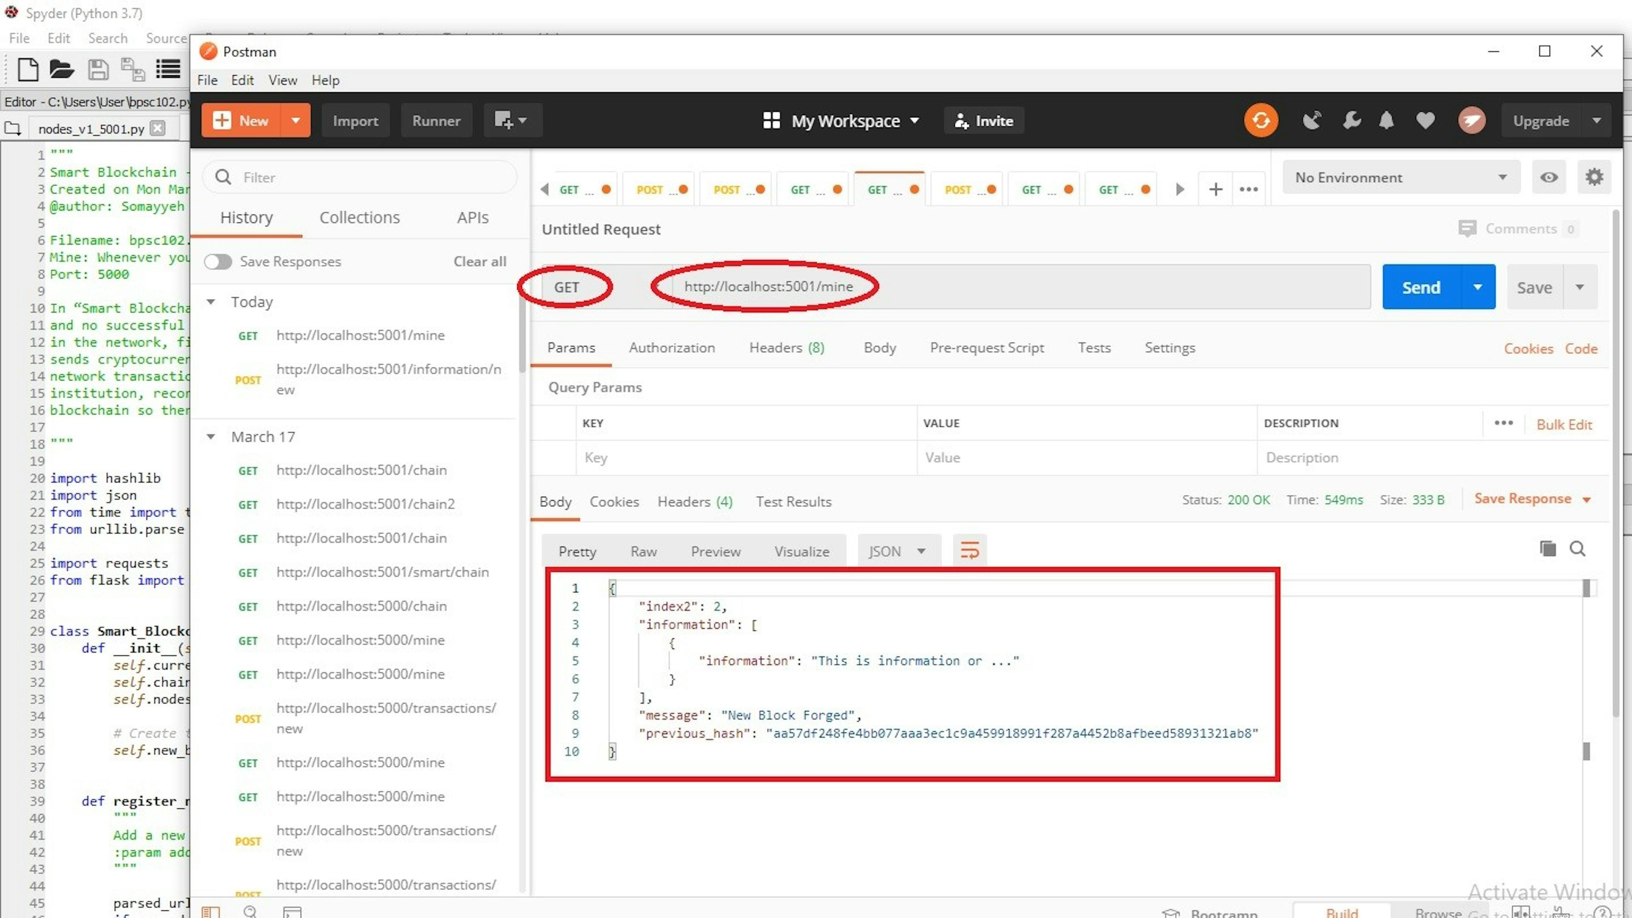This screenshot has width=1632, height=918.
Task: Toggle the Save Responses switch
Action: point(218,261)
